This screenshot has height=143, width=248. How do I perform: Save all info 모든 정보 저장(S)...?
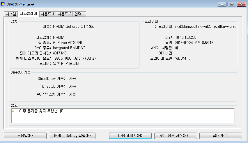(x=176, y=135)
